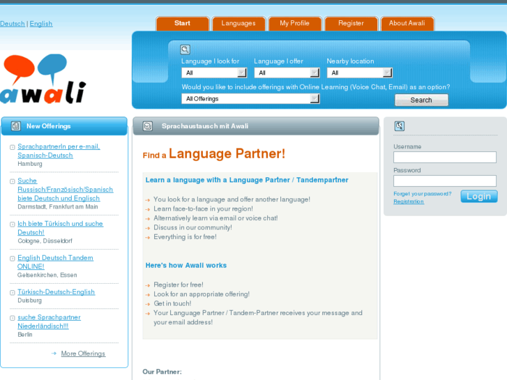Click bullet icon beside Ich biete Türkisch
Viewport: 507px width, 380px height.
[13, 224]
